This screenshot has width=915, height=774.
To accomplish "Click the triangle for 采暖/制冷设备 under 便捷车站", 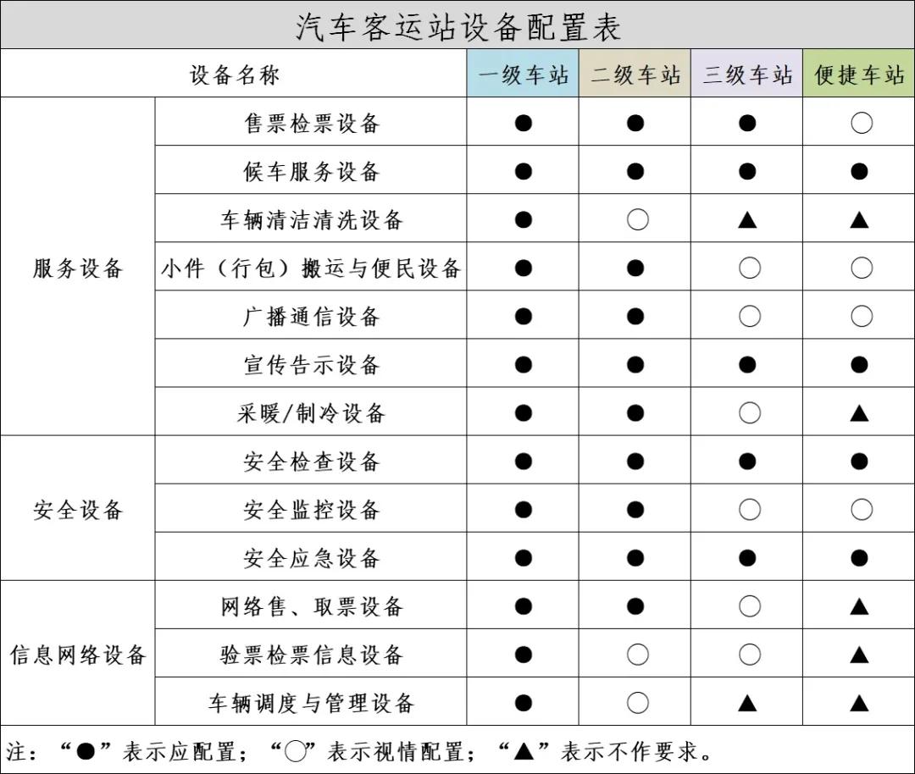I will pyautogui.click(x=860, y=413).
